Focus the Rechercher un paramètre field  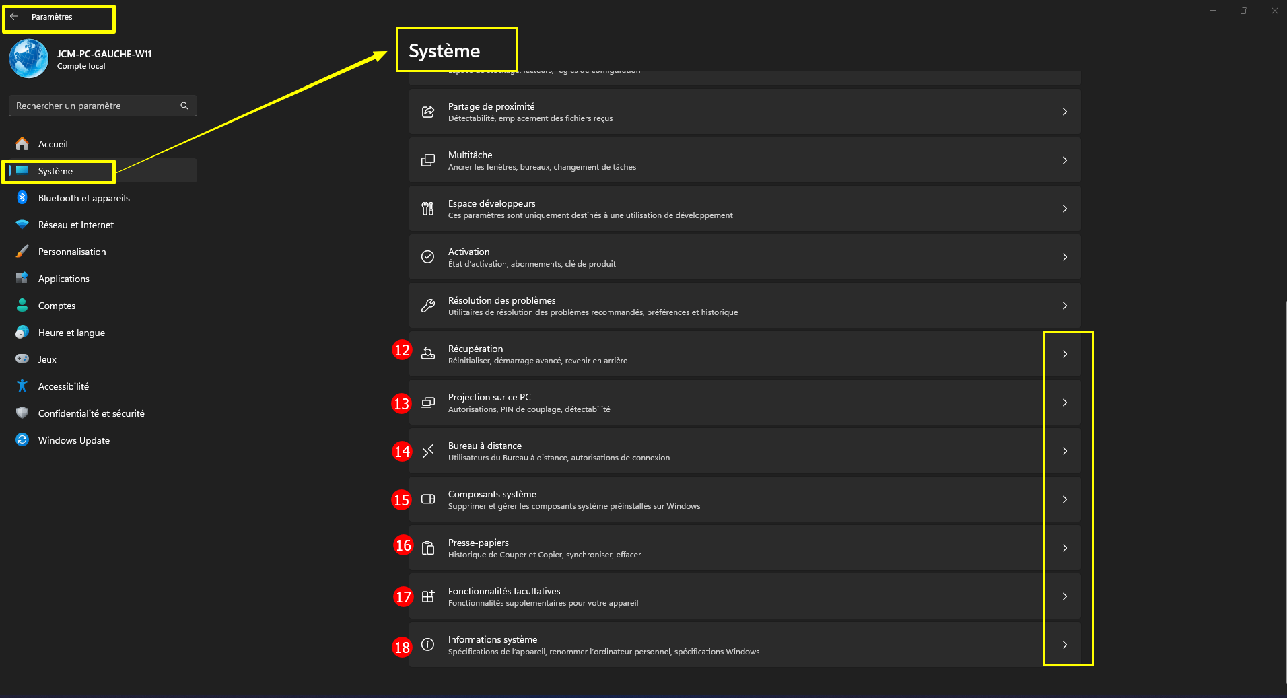tap(94, 106)
